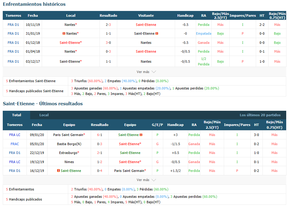
Task: Open FRA D1 league link for 10/11/19
Action: click(x=13, y=25)
